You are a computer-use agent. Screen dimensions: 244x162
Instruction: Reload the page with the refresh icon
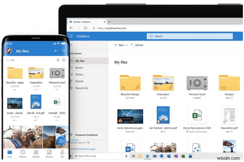click(85, 28)
